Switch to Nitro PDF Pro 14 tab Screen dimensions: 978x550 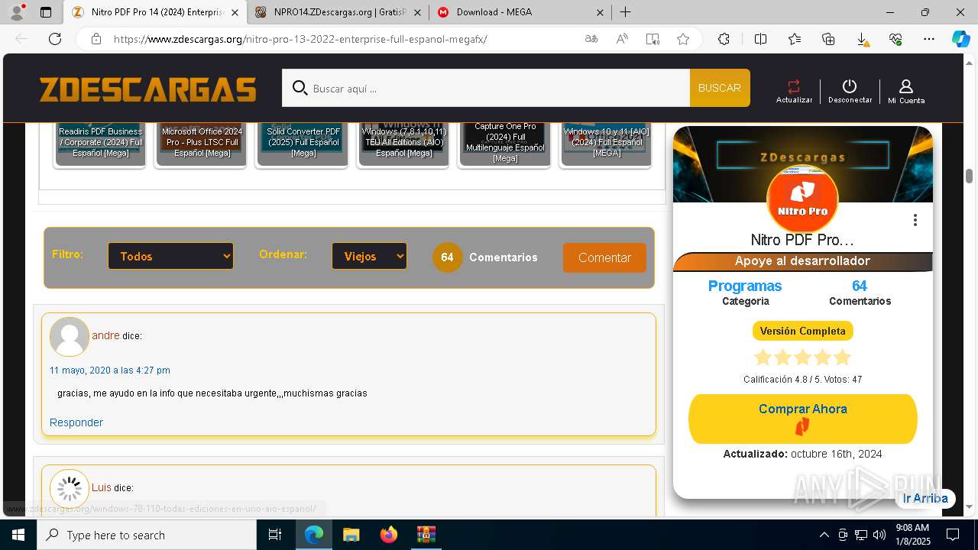coord(157,12)
